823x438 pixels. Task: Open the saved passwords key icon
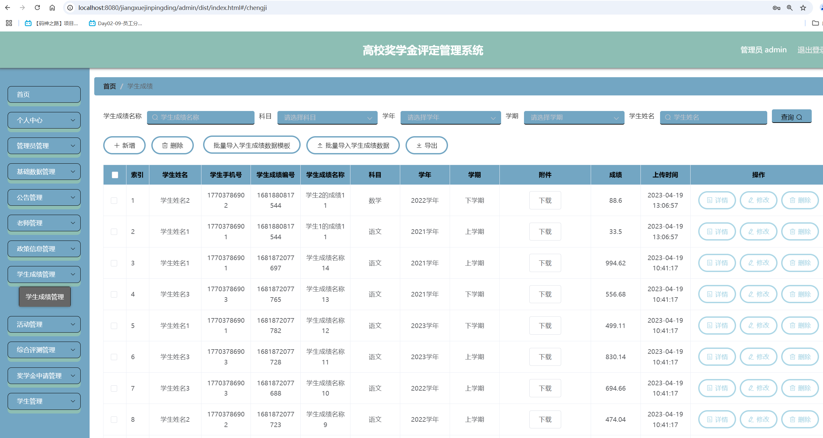tap(776, 8)
